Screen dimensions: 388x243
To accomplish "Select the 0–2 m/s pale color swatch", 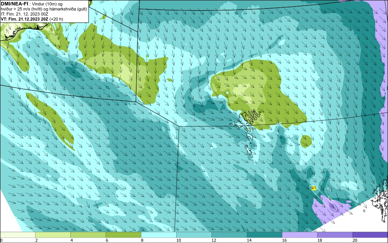I will point(17,235).
